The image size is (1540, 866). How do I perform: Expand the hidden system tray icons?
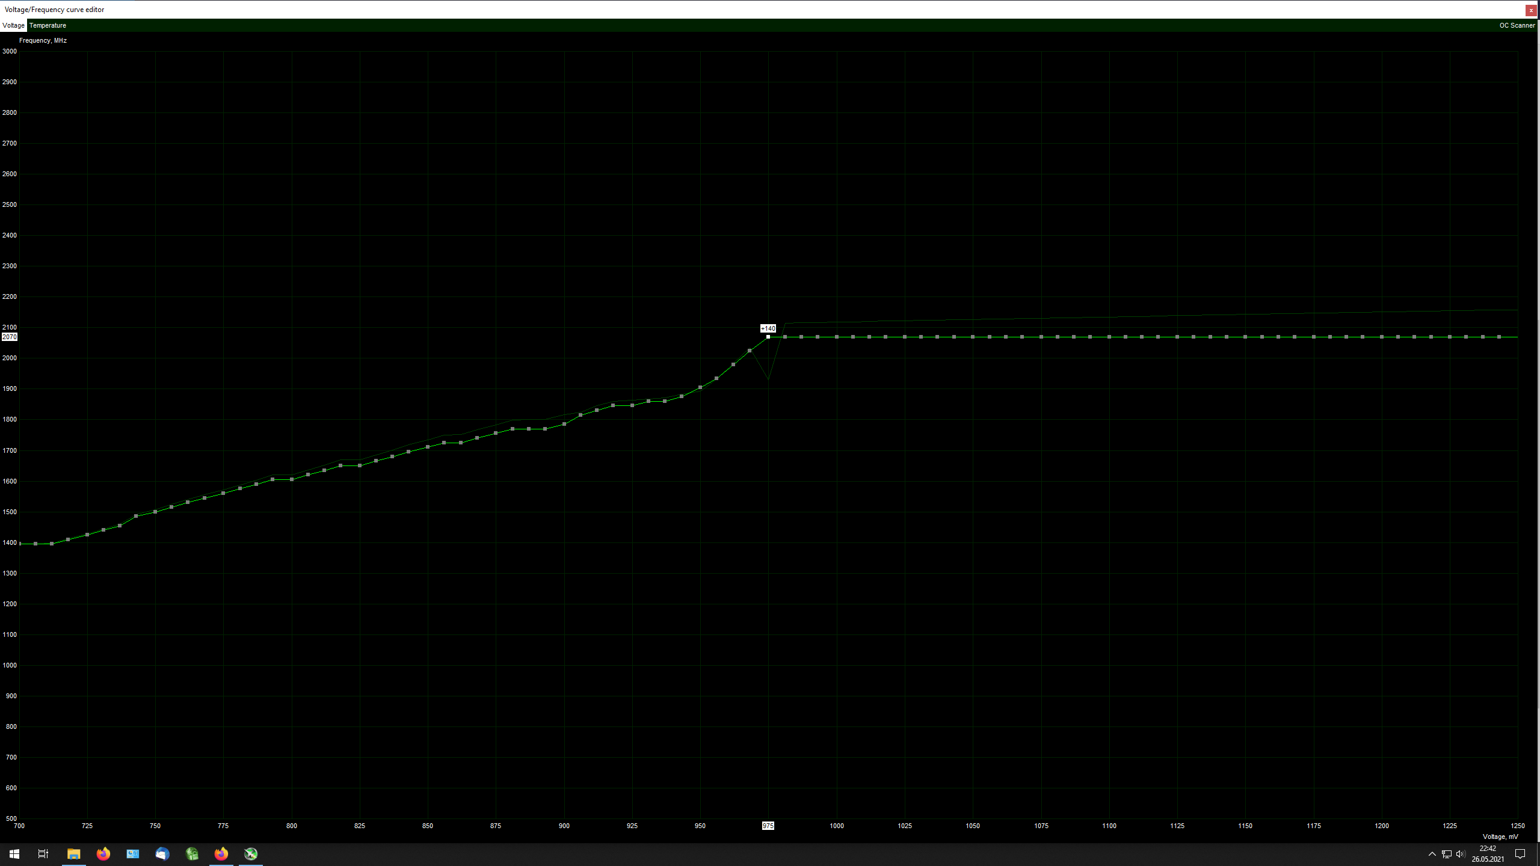(1432, 854)
